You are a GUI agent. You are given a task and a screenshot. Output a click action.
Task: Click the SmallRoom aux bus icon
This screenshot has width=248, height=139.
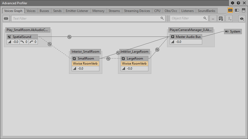click(74, 59)
